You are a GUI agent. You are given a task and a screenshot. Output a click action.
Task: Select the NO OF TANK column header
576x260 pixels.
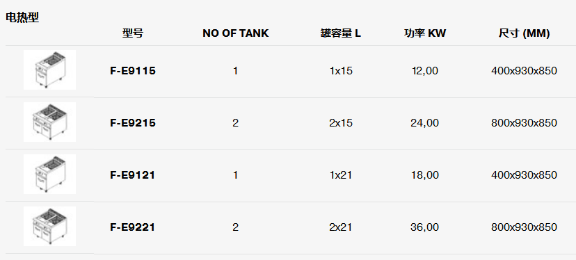235,33
